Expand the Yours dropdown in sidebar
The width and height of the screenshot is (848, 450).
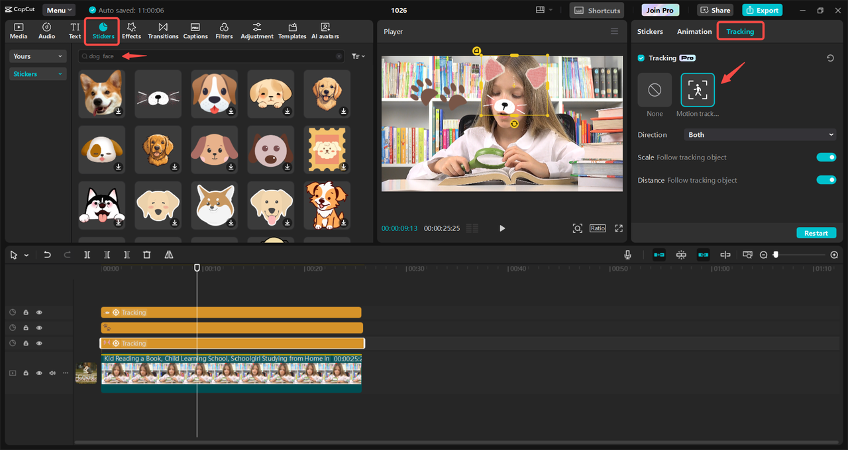point(38,56)
